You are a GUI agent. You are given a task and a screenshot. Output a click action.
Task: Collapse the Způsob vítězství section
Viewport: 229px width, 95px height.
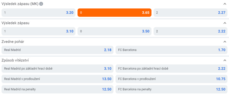[225, 60]
